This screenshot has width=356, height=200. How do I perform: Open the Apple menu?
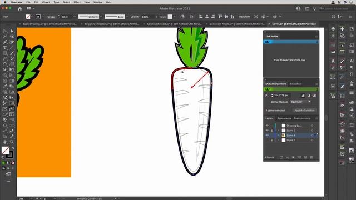pos(5,2)
